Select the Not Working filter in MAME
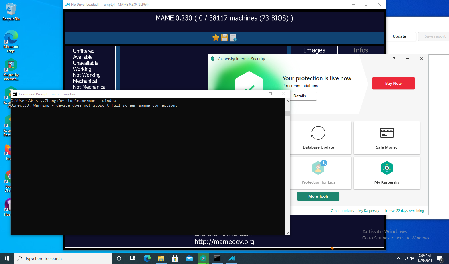449x264 pixels. pyautogui.click(x=87, y=75)
